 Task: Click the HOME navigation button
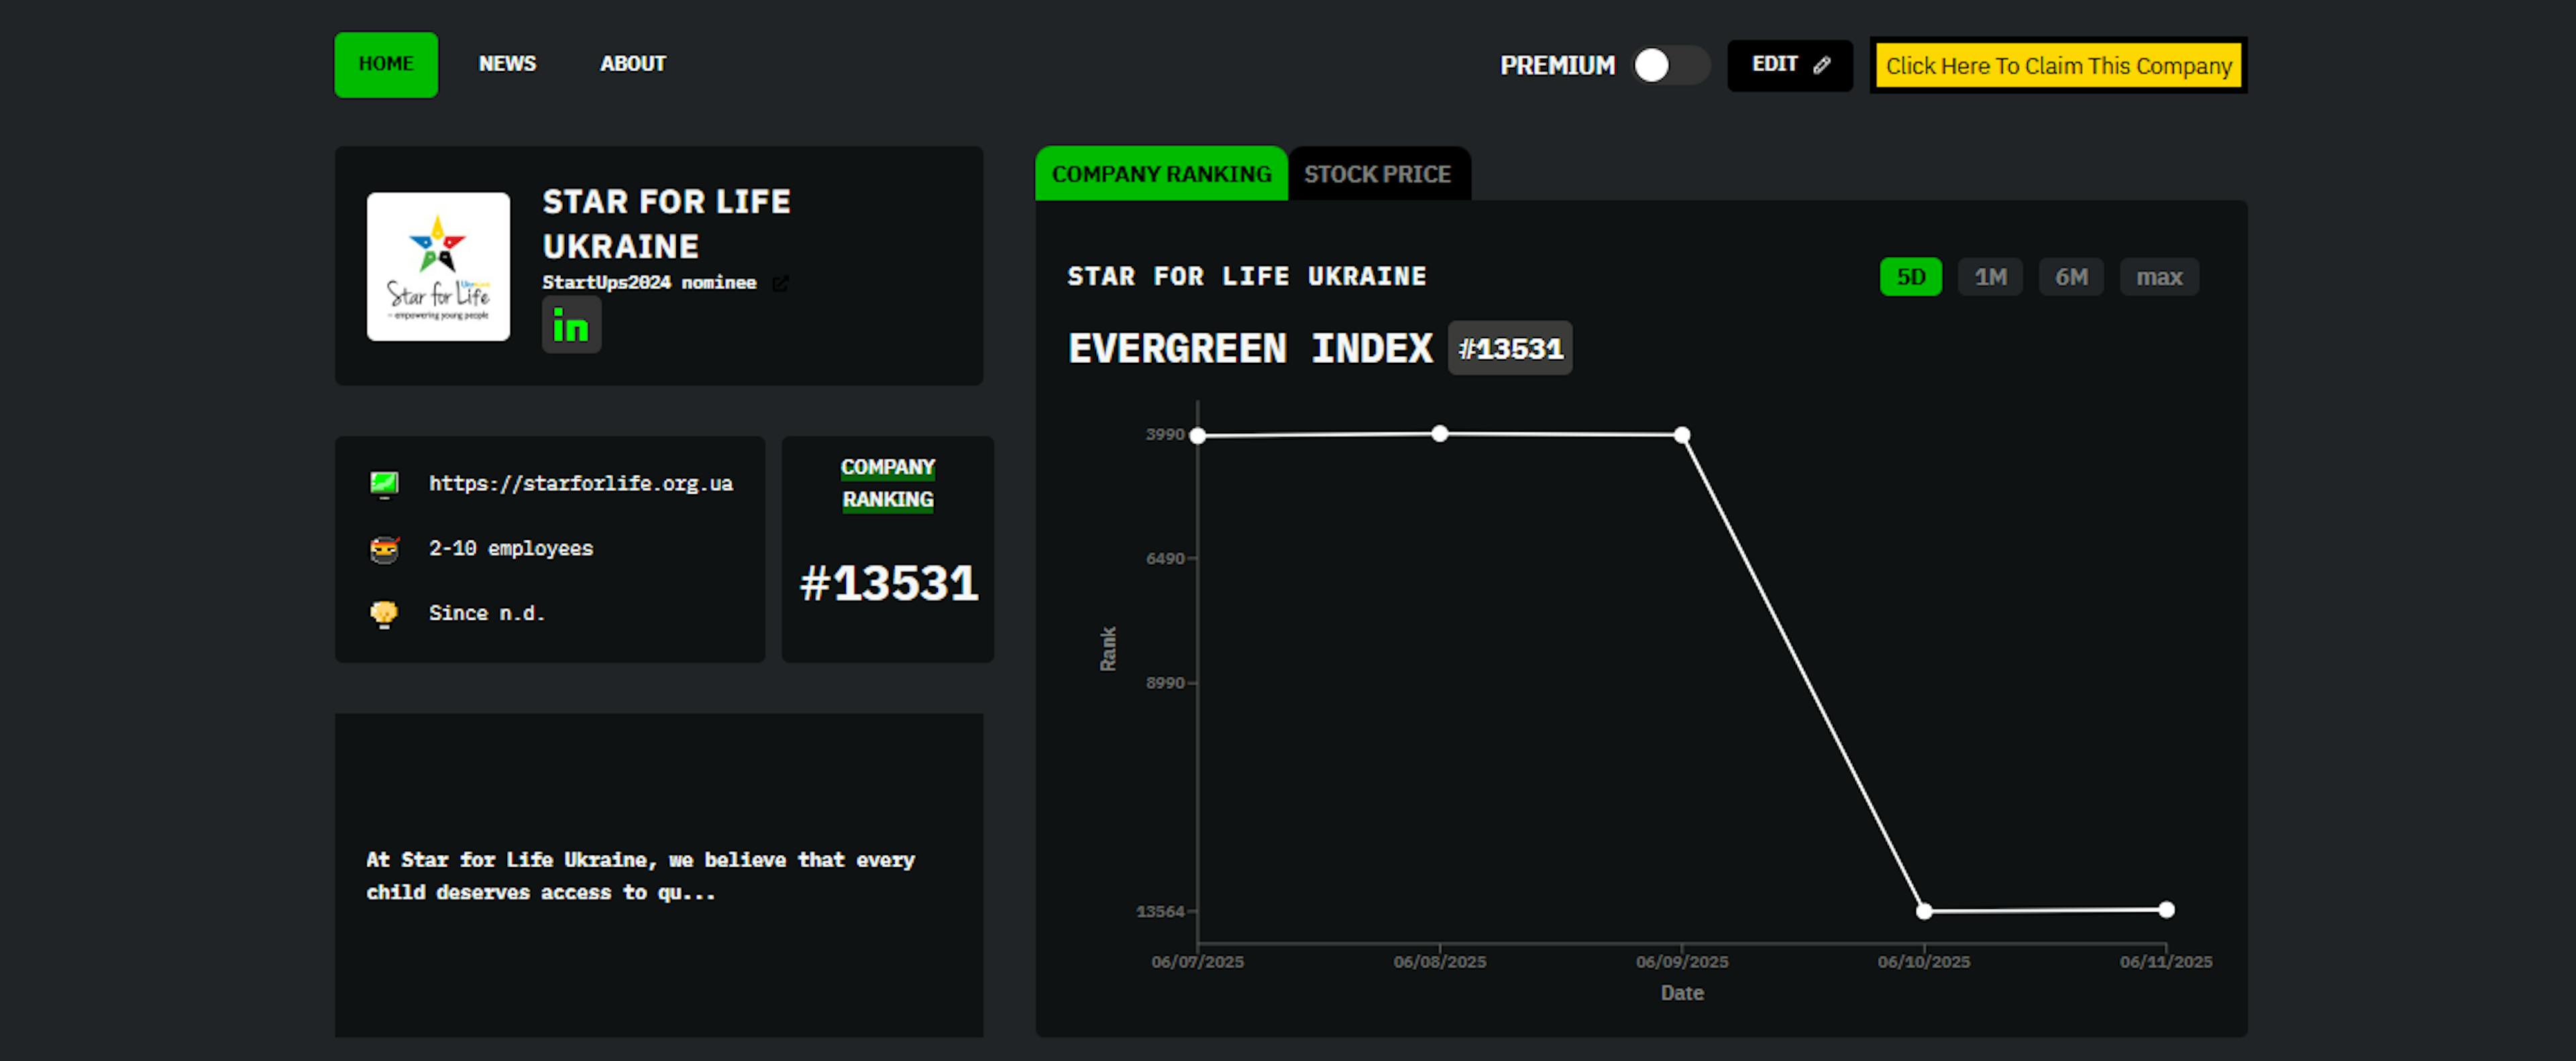coord(386,64)
